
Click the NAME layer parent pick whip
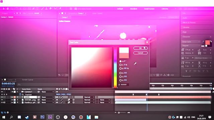pyautogui.click(x=39, y=97)
